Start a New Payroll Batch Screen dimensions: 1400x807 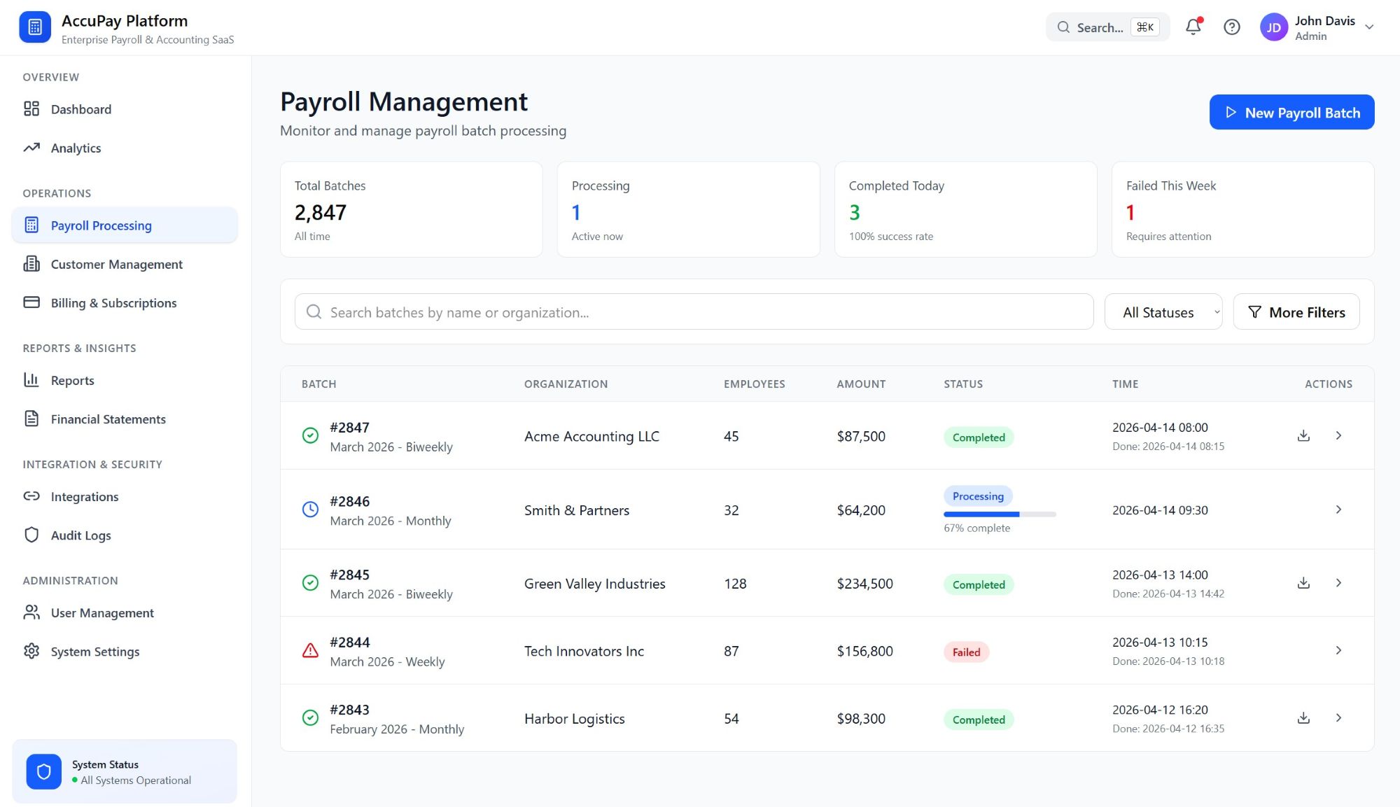click(1291, 112)
